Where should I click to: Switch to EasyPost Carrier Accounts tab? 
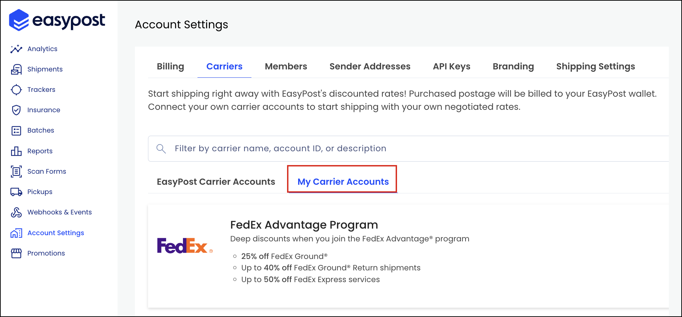216,182
